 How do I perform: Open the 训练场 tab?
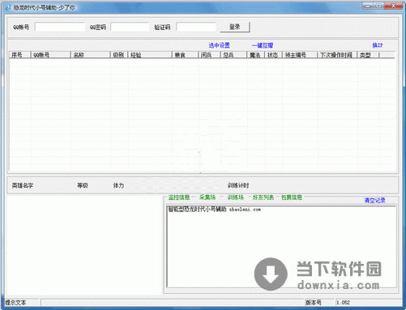pos(236,197)
